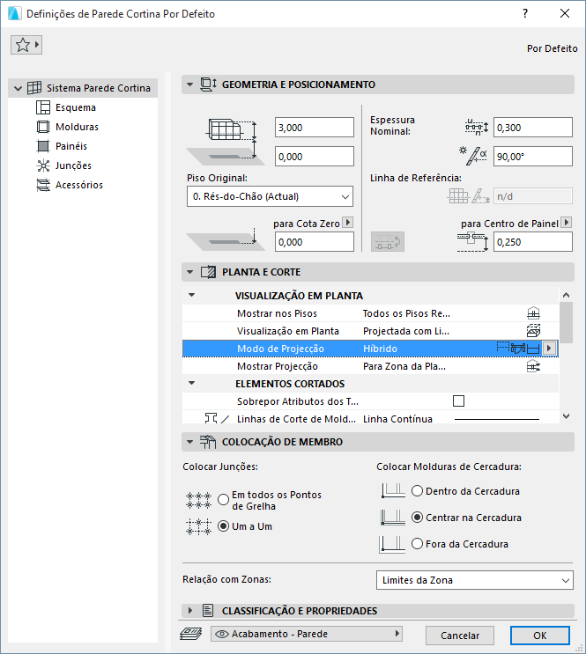Screen dimensions: 586x654
Task: Click the Visualização em Planta display icon
Action: click(x=533, y=331)
